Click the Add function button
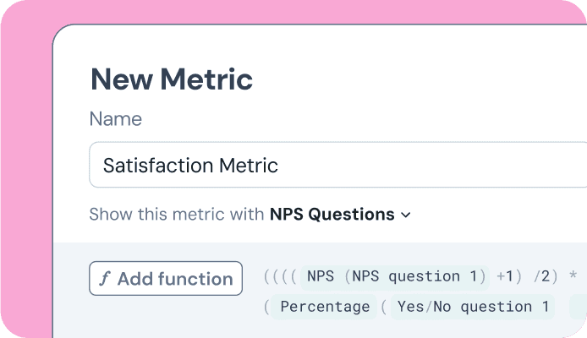587x338 pixels. (x=166, y=279)
